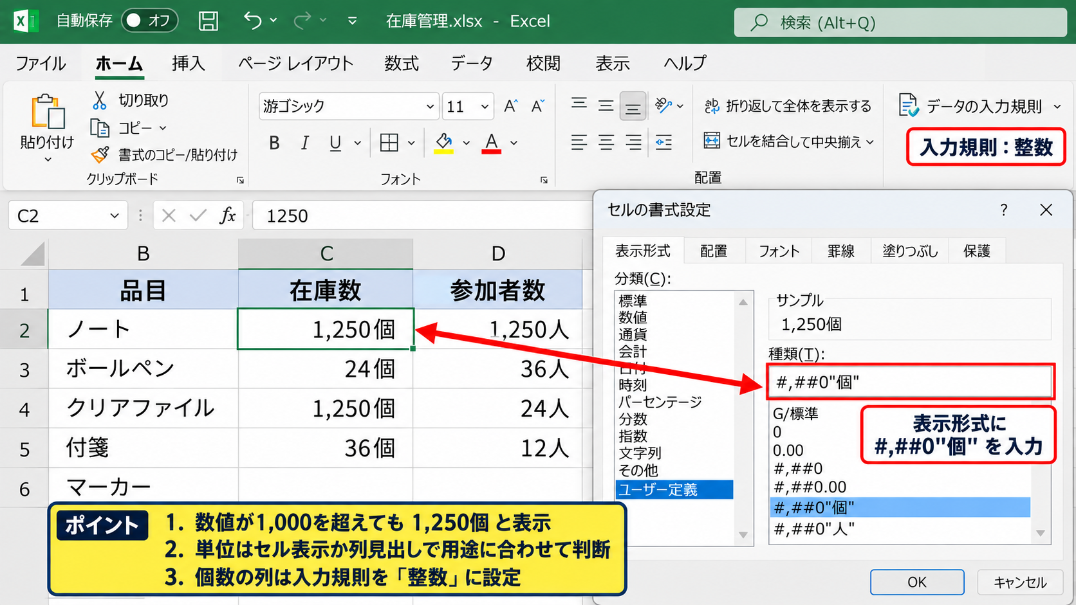Click Insert Function fx icon
Image resolution: width=1076 pixels, height=605 pixels.
(x=227, y=215)
